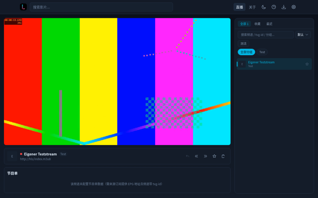The width and height of the screenshot is (318, 198).
Task: Toggle dark mode moon icon
Action: click(264, 7)
